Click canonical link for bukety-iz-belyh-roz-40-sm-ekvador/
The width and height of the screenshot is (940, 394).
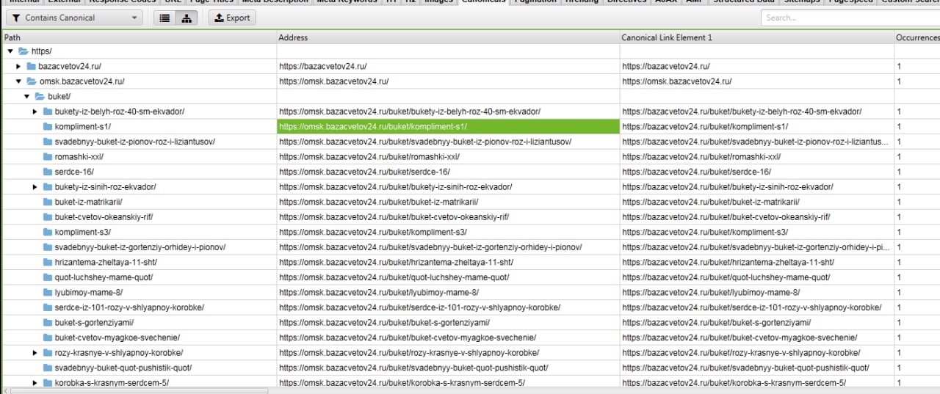pyautogui.click(x=742, y=112)
